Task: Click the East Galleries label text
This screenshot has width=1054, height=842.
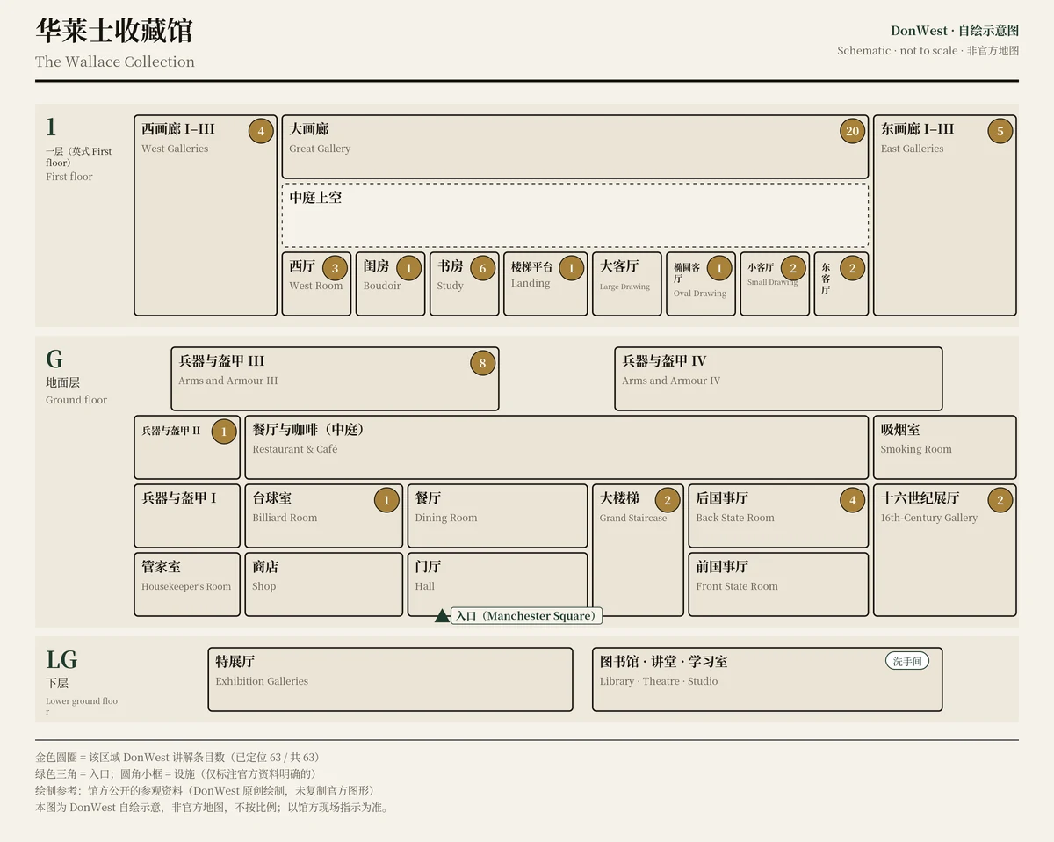Action: [913, 149]
